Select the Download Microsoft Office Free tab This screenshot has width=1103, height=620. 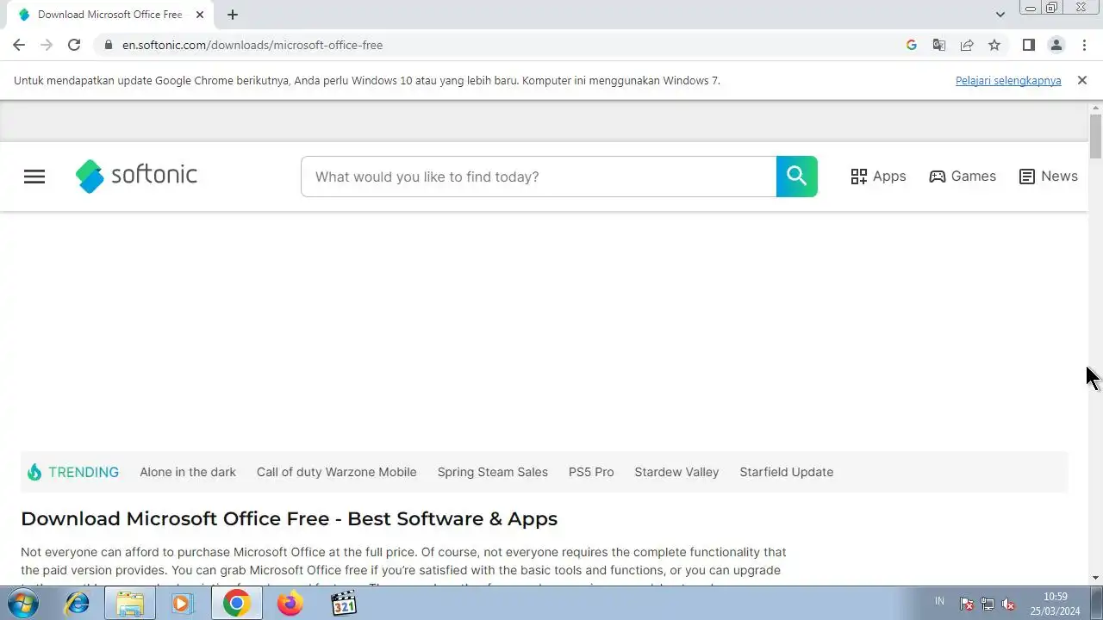[x=110, y=15]
